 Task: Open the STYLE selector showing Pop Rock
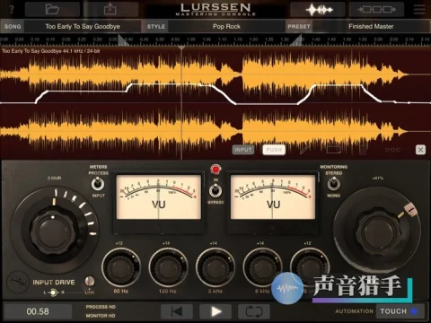tap(226, 26)
